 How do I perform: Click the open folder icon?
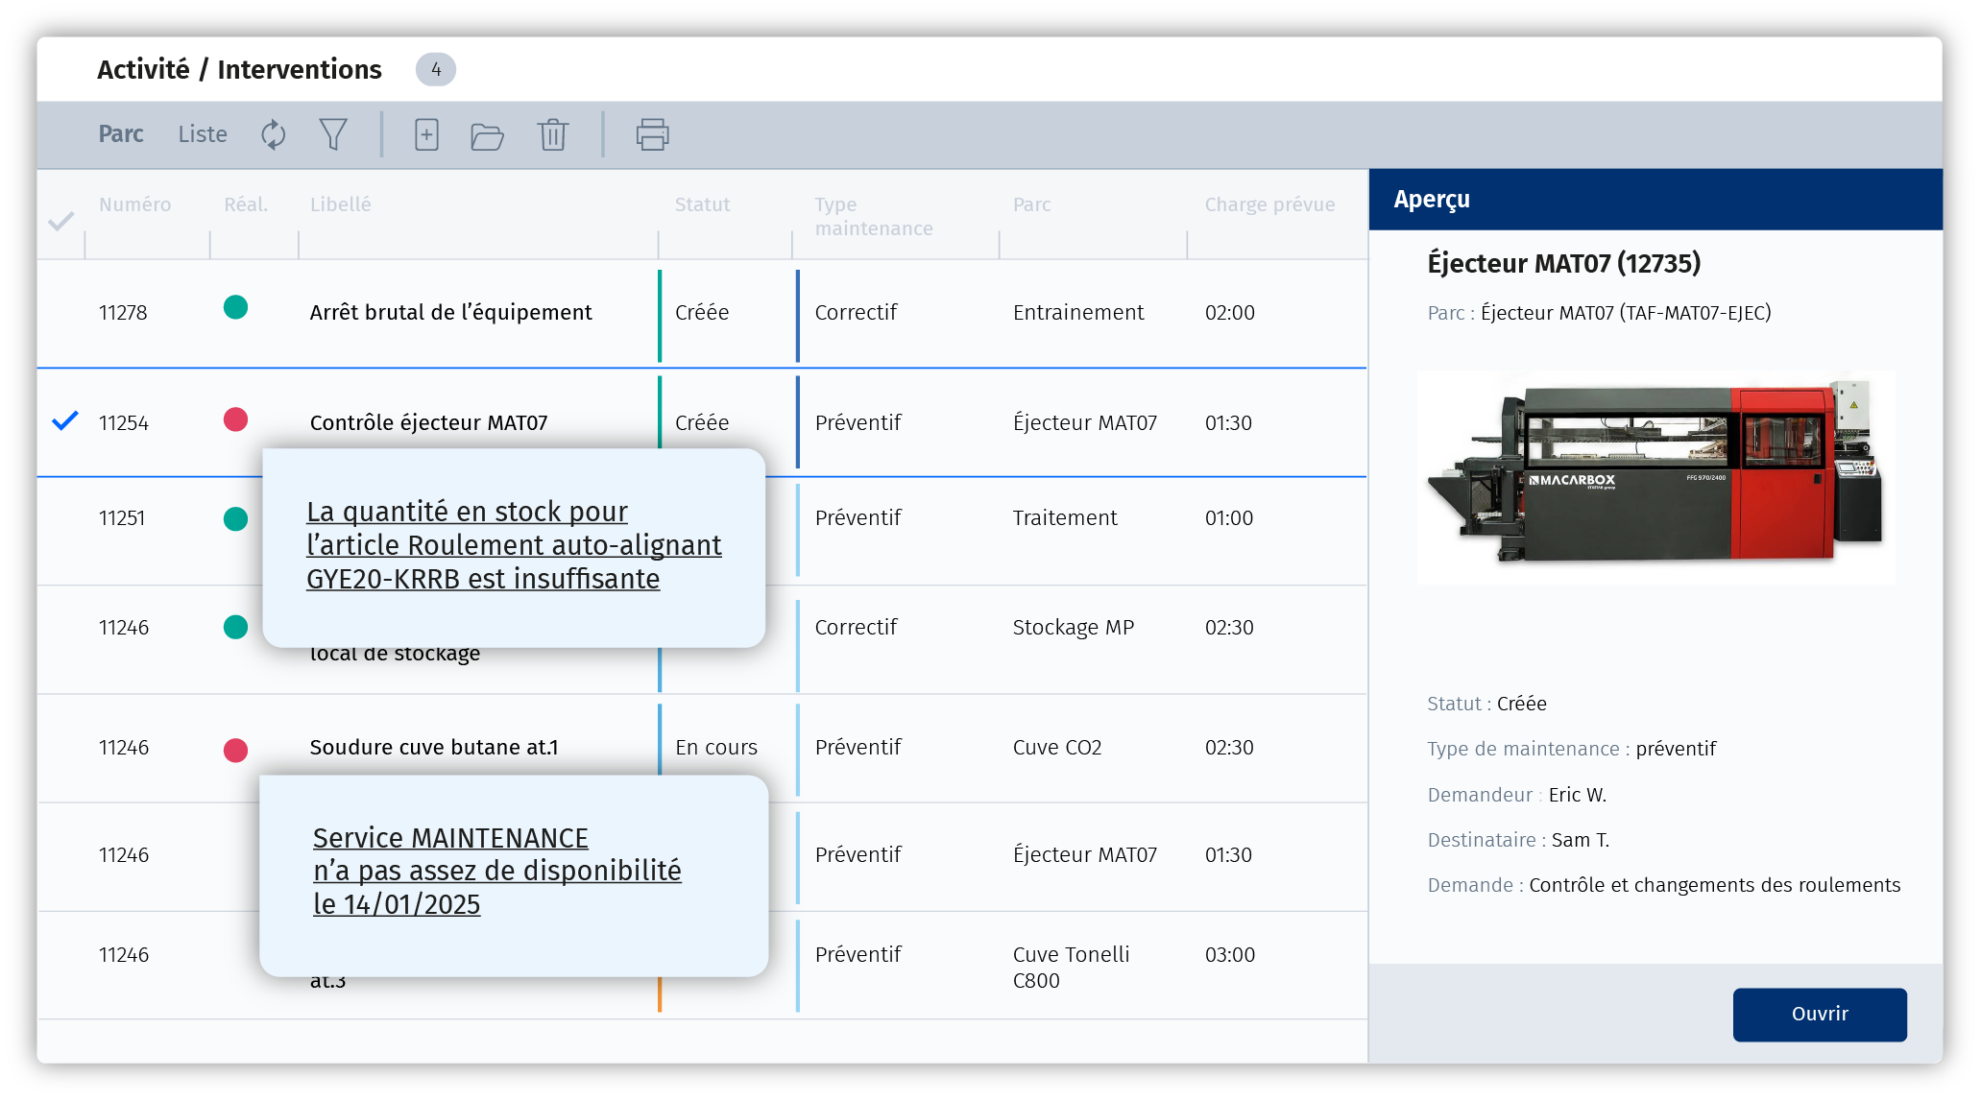click(x=487, y=135)
